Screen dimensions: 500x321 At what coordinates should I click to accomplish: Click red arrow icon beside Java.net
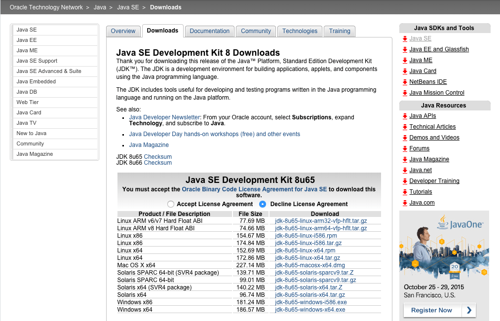click(405, 171)
